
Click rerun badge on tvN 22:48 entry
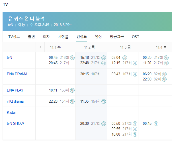click(x=104, y=63)
